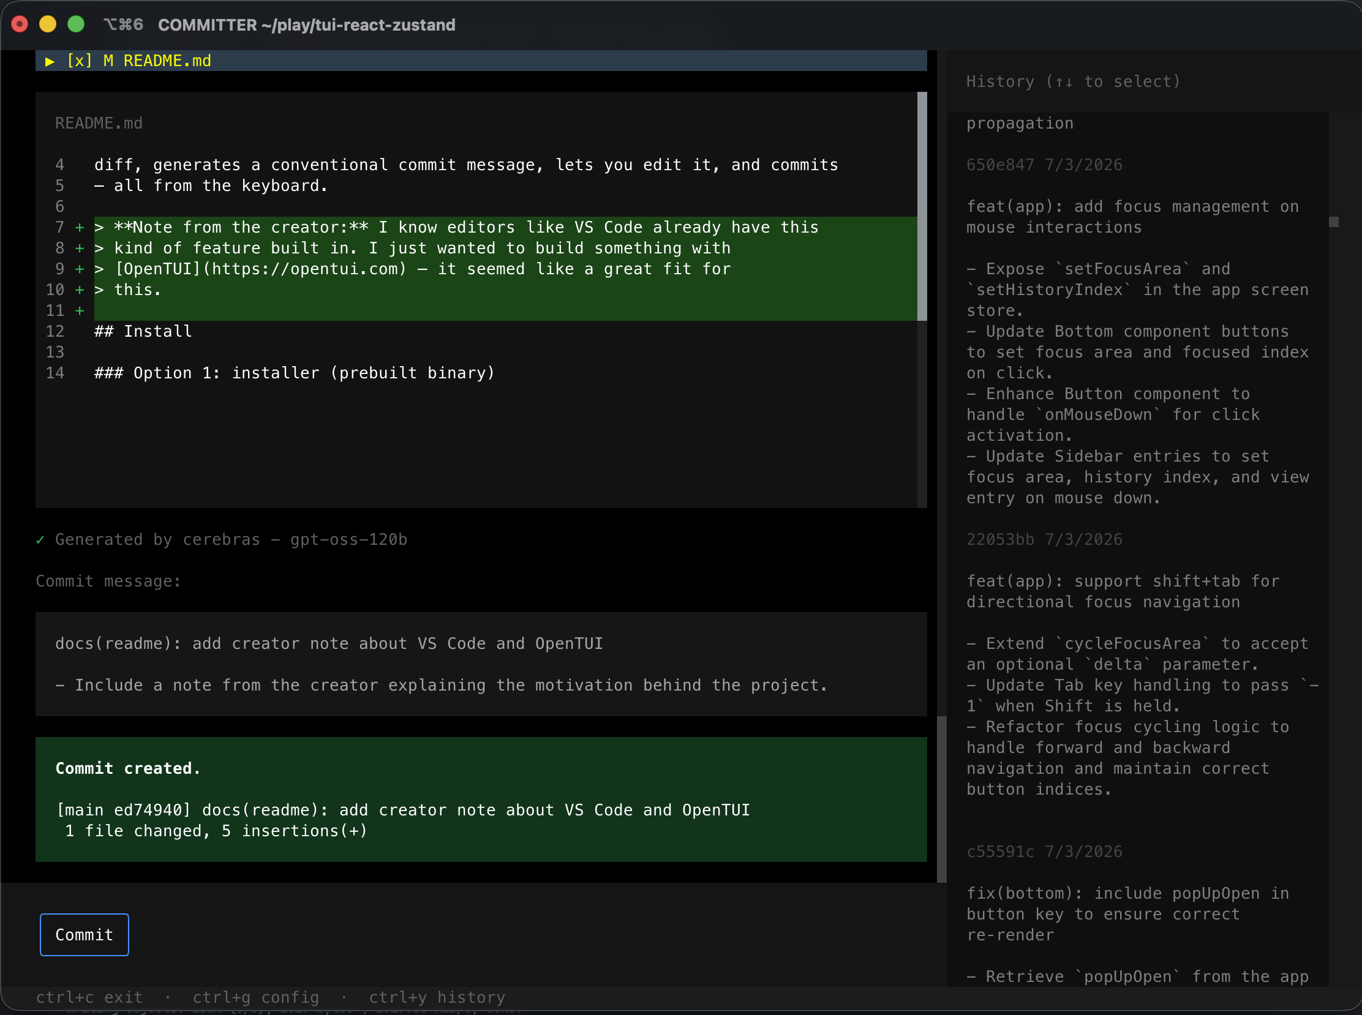Click the 'ctrl+g config' hint
The width and height of the screenshot is (1362, 1015).
click(256, 997)
